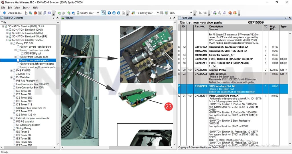This screenshot has width=292, height=154.
Task: Click the picture zoom icon beside 88%
Action: tap(167, 13)
